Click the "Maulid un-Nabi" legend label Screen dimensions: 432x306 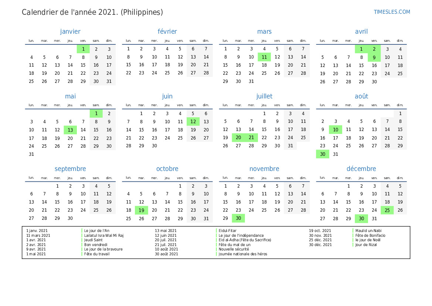[368, 231]
